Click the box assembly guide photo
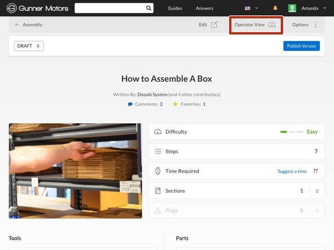Image resolution: width=334 pixels, height=250 pixels. 76,171
